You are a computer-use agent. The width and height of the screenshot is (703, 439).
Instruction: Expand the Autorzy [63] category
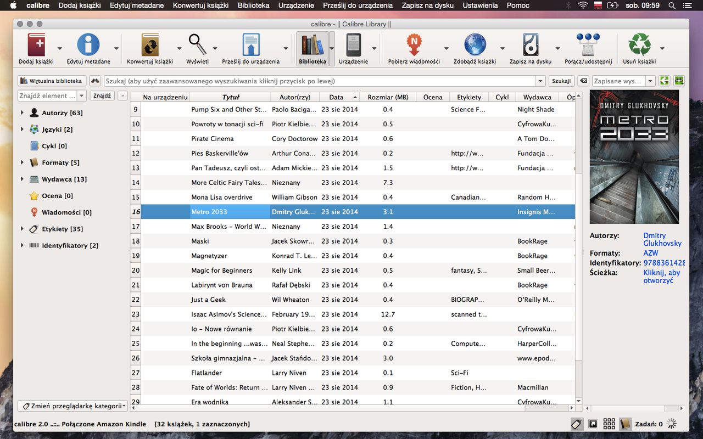[x=22, y=113]
